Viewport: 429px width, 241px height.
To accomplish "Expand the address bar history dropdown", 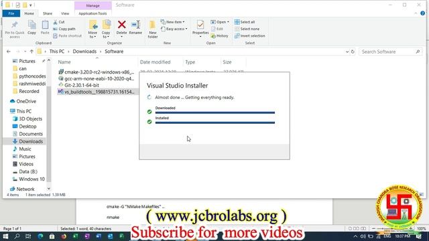I will point(347,52).
